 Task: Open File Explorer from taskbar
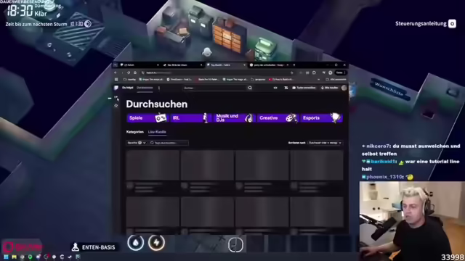(14, 257)
